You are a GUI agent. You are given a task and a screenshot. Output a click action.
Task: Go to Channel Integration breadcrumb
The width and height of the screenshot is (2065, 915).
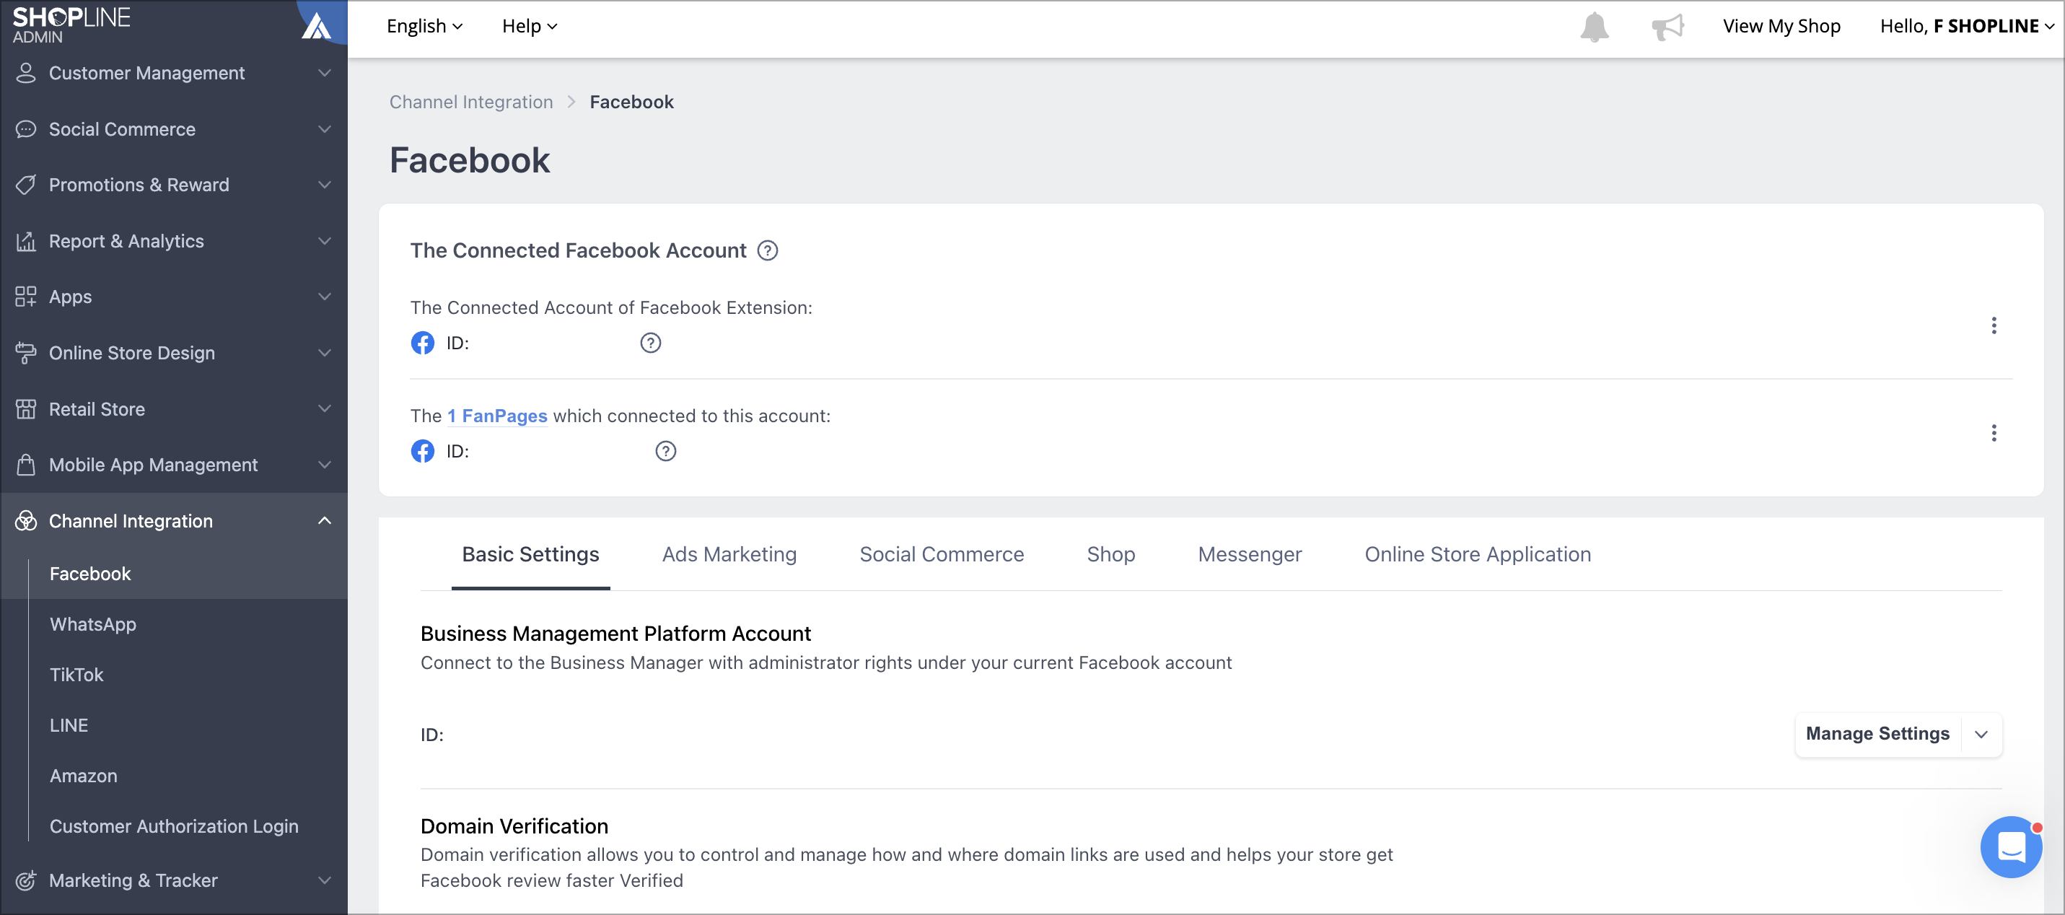pos(470,102)
